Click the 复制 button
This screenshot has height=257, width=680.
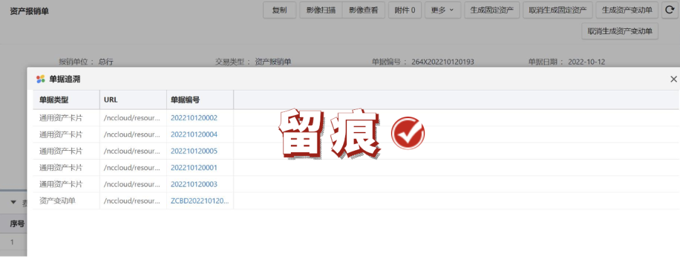tap(279, 9)
